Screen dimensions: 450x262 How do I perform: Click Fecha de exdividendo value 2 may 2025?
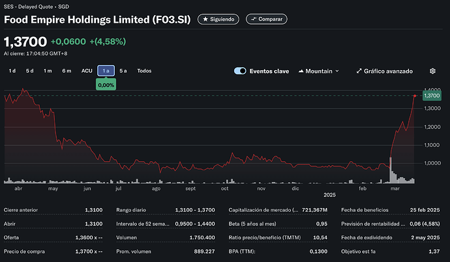[x=425, y=238]
